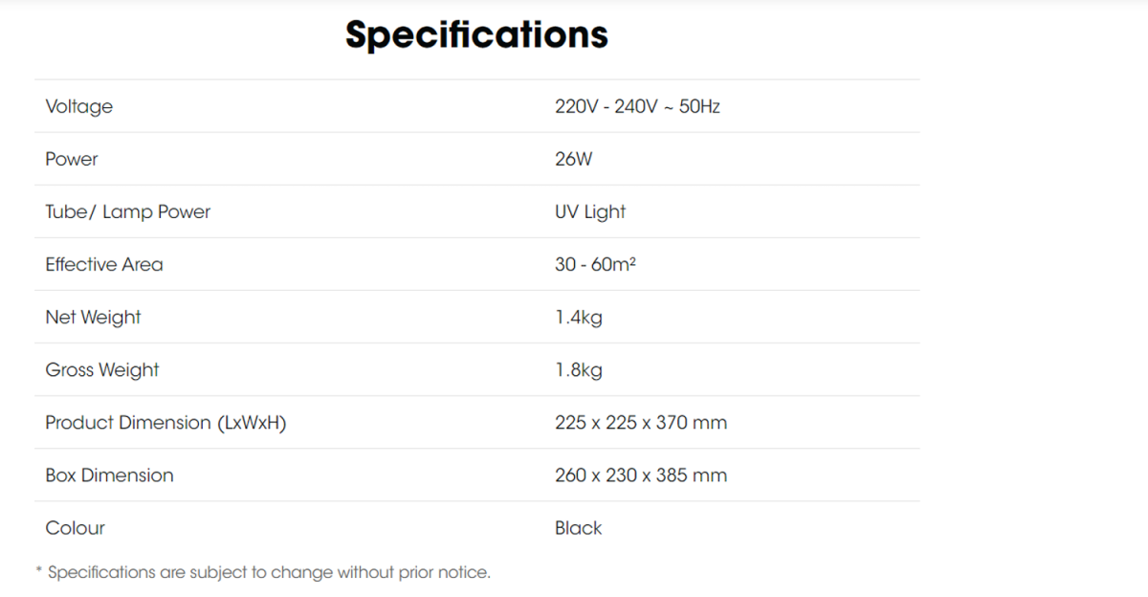Click the Black colour value
Viewport: 1148px width, 597px height.
tap(579, 527)
